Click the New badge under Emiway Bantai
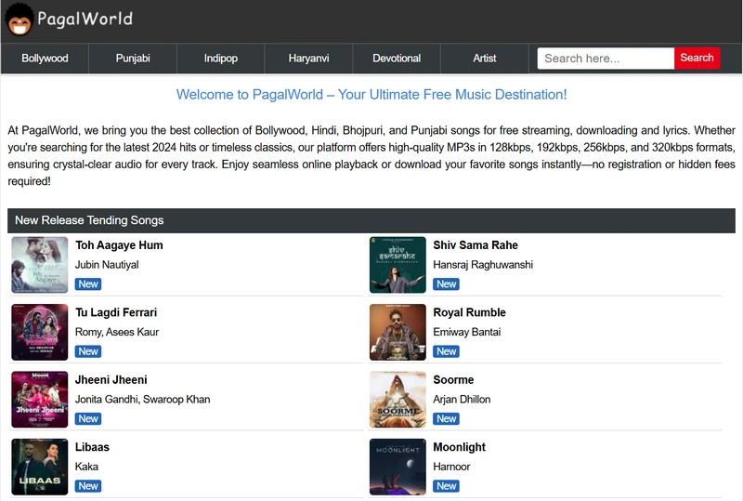This screenshot has width=743, height=501. (447, 351)
